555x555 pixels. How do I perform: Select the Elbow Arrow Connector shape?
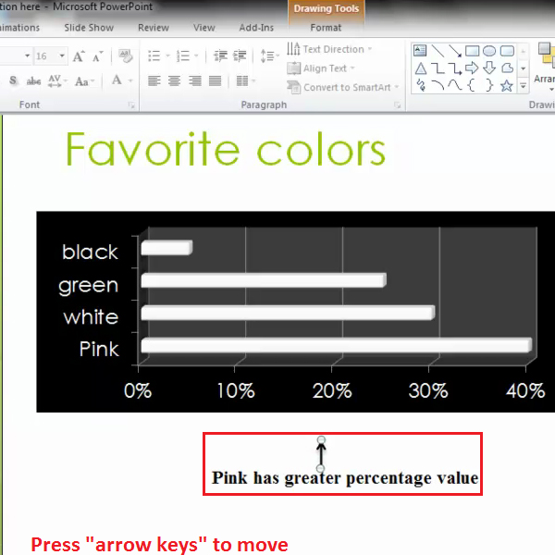455,68
